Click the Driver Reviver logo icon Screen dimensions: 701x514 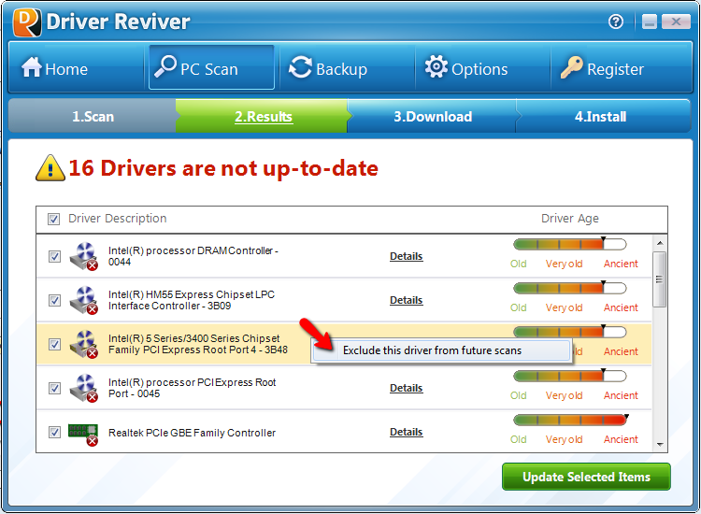tap(25, 21)
